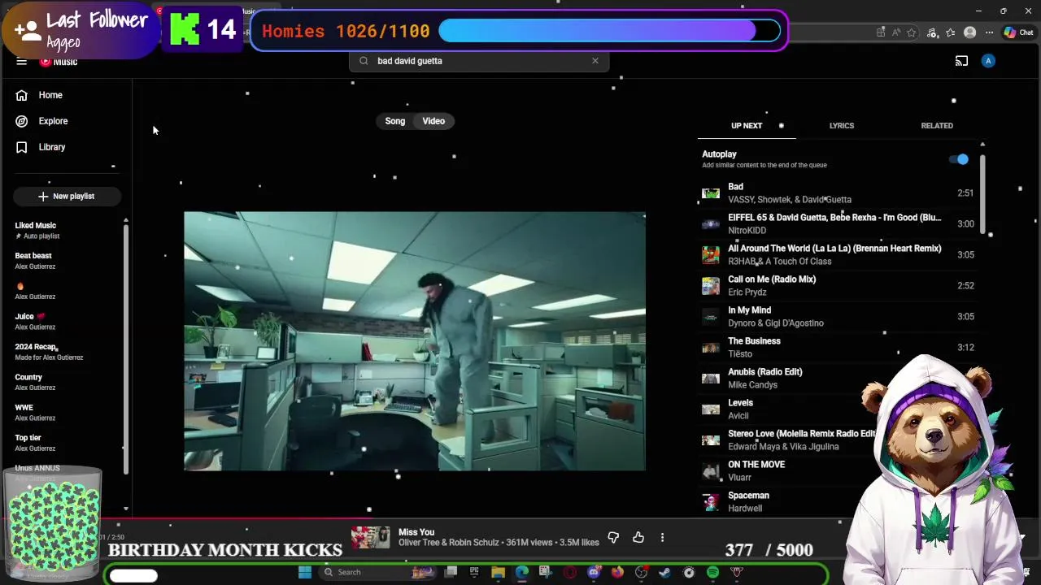Switch to Microsoft Edge on the taskbar

point(521,572)
